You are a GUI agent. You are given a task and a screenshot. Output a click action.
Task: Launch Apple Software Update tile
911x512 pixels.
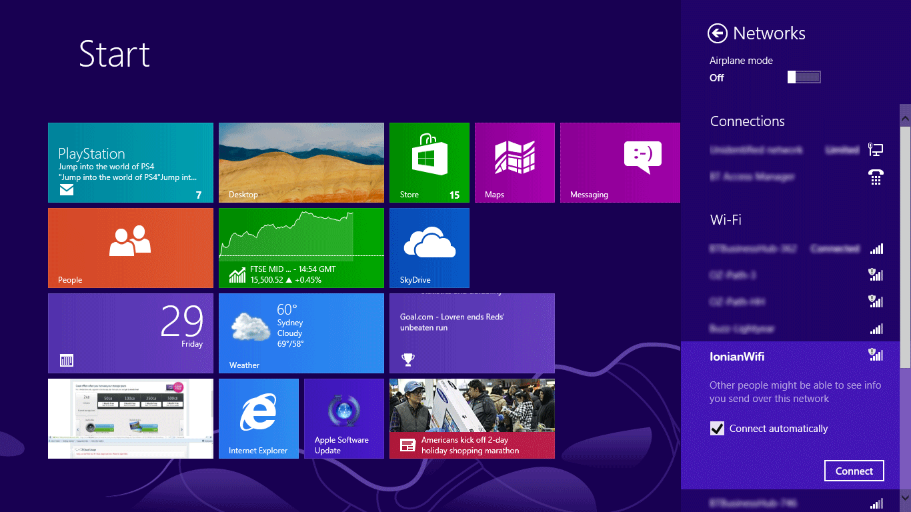(344, 419)
